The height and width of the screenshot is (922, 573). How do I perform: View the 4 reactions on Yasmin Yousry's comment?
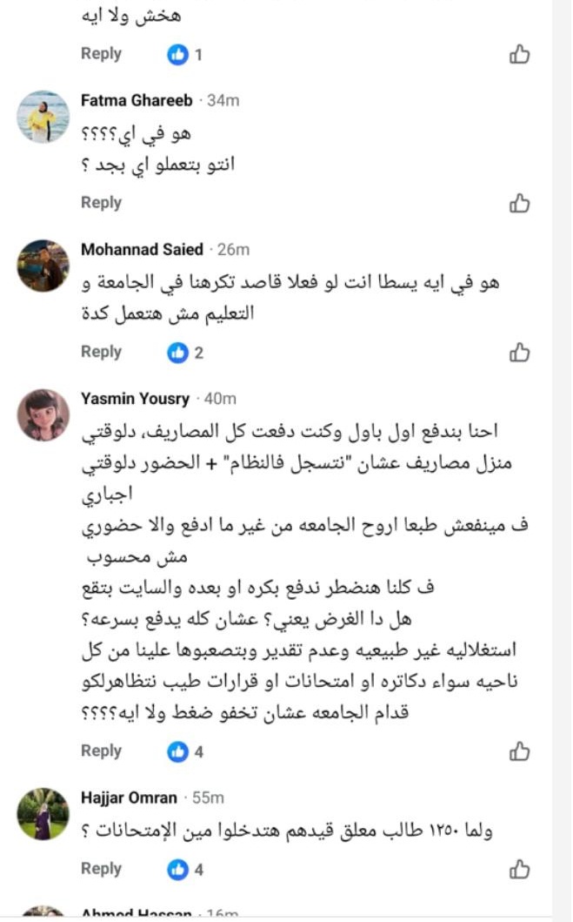pyautogui.click(x=186, y=751)
